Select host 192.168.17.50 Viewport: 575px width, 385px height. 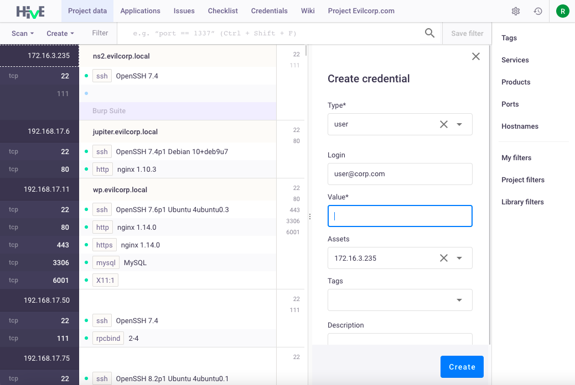[40, 300]
